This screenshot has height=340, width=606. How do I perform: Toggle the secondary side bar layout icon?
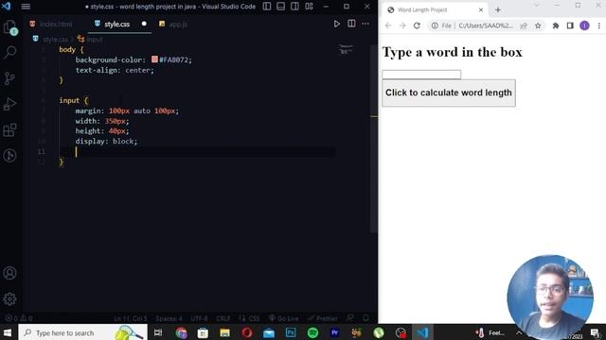294,7
